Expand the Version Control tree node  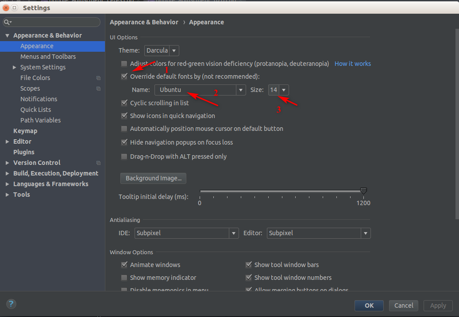tap(8, 163)
